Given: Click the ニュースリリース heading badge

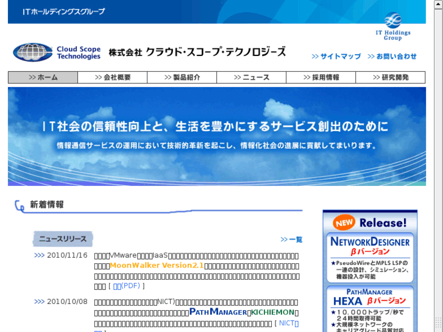Looking at the screenshot, I should pos(63,239).
